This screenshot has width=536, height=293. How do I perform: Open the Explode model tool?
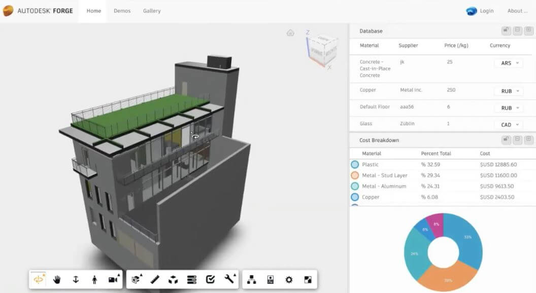click(x=173, y=278)
